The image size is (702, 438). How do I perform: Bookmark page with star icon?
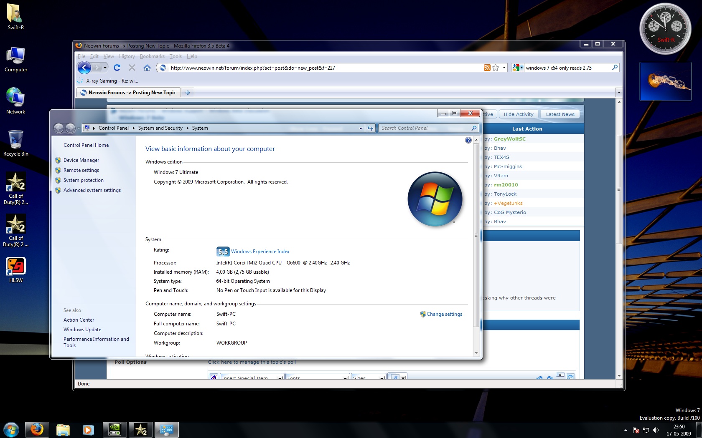(496, 68)
